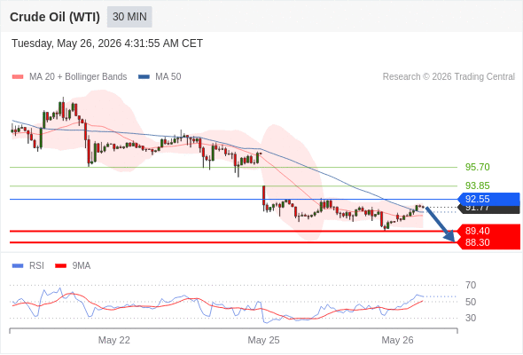Click the Crude Oil (WTI) title
Screen dimensions: 523x355
pyautogui.click(x=55, y=17)
